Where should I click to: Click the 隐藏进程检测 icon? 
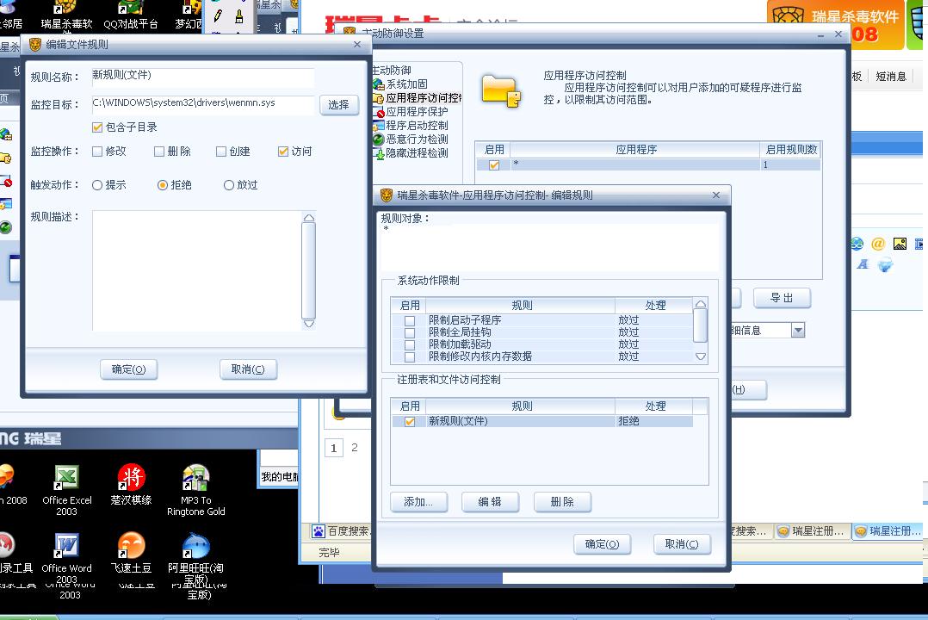click(x=380, y=153)
